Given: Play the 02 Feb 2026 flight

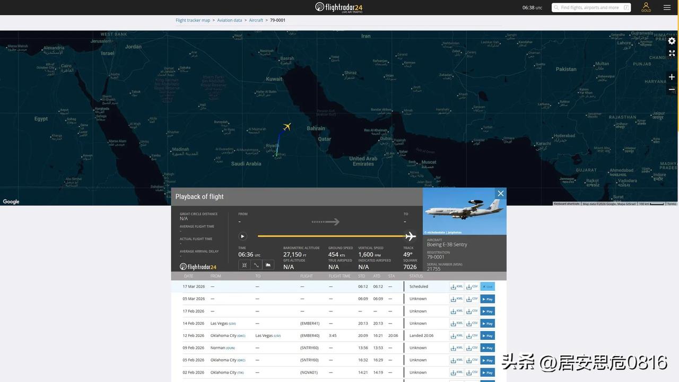Looking at the screenshot, I should tap(488, 372).
